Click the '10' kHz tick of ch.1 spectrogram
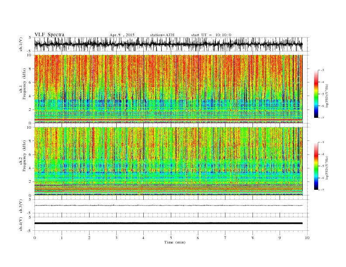 30,55
